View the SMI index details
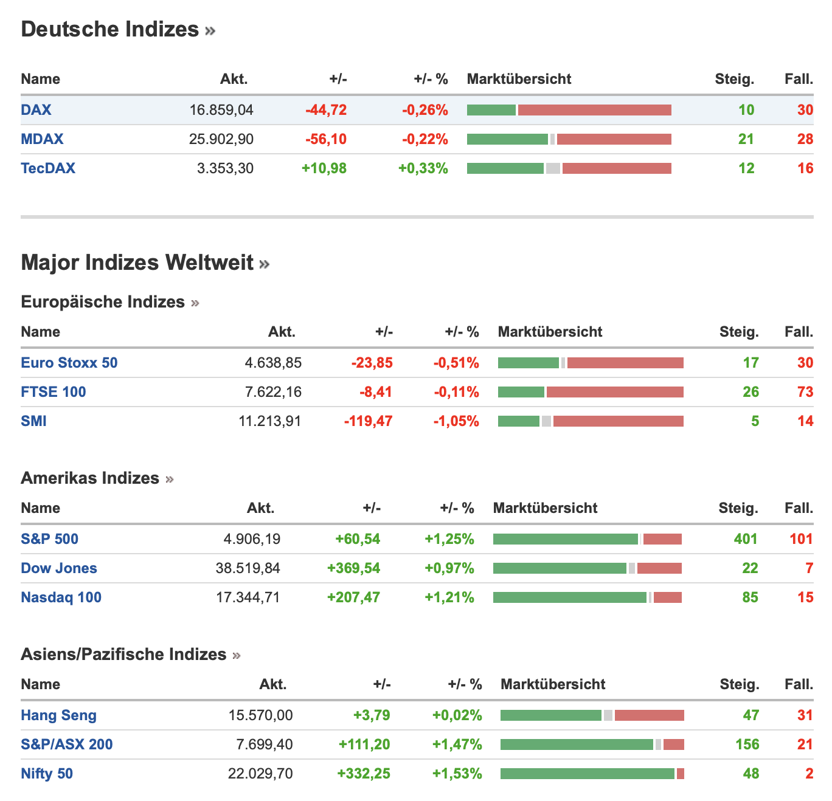Image resolution: width=832 pixels, height=801 pixels. click(33, 421)
